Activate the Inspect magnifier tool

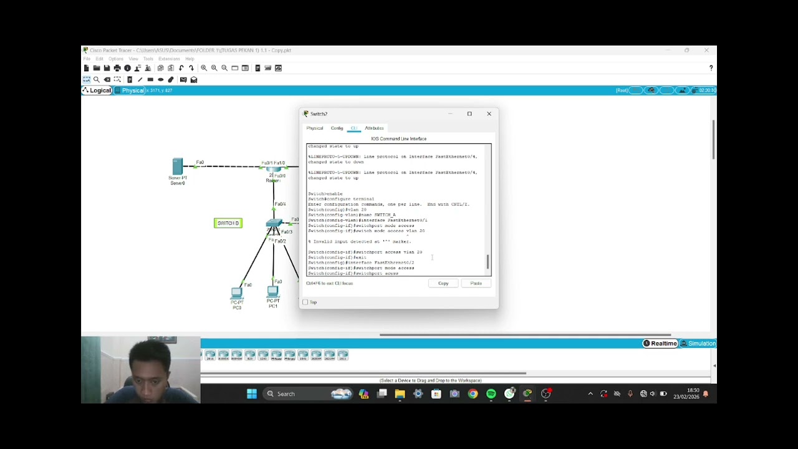tap(97, 80)
